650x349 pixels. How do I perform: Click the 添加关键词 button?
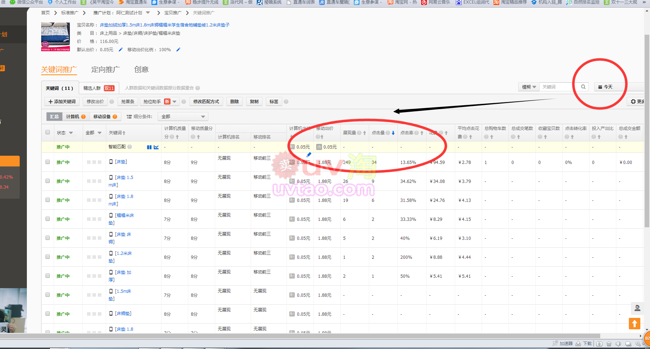pos(62,102)
